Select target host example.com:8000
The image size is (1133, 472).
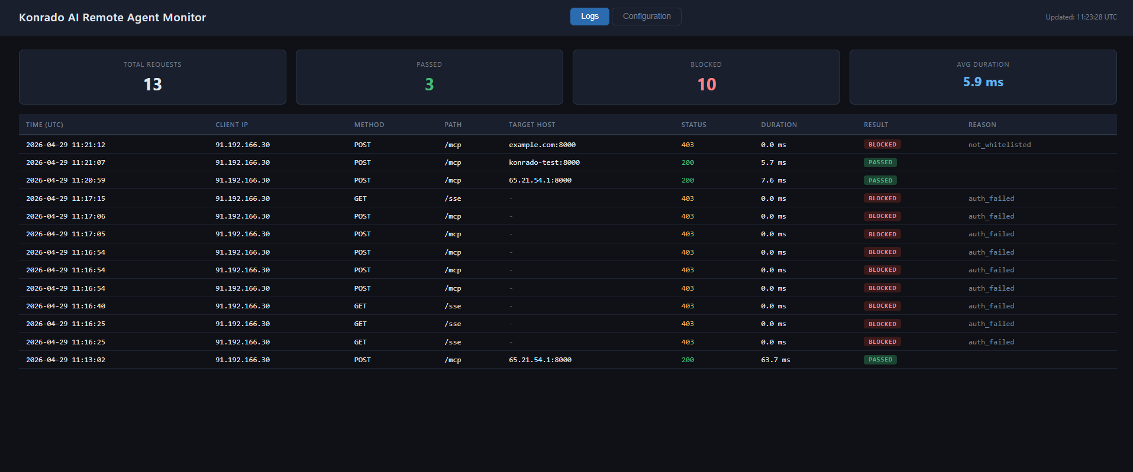542,145
